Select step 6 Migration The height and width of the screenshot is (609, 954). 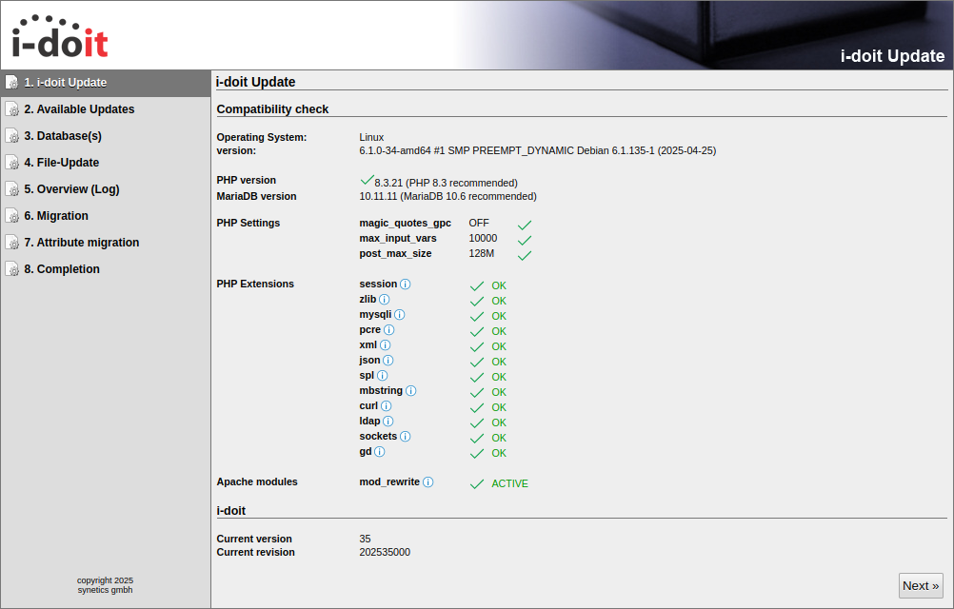56,216
